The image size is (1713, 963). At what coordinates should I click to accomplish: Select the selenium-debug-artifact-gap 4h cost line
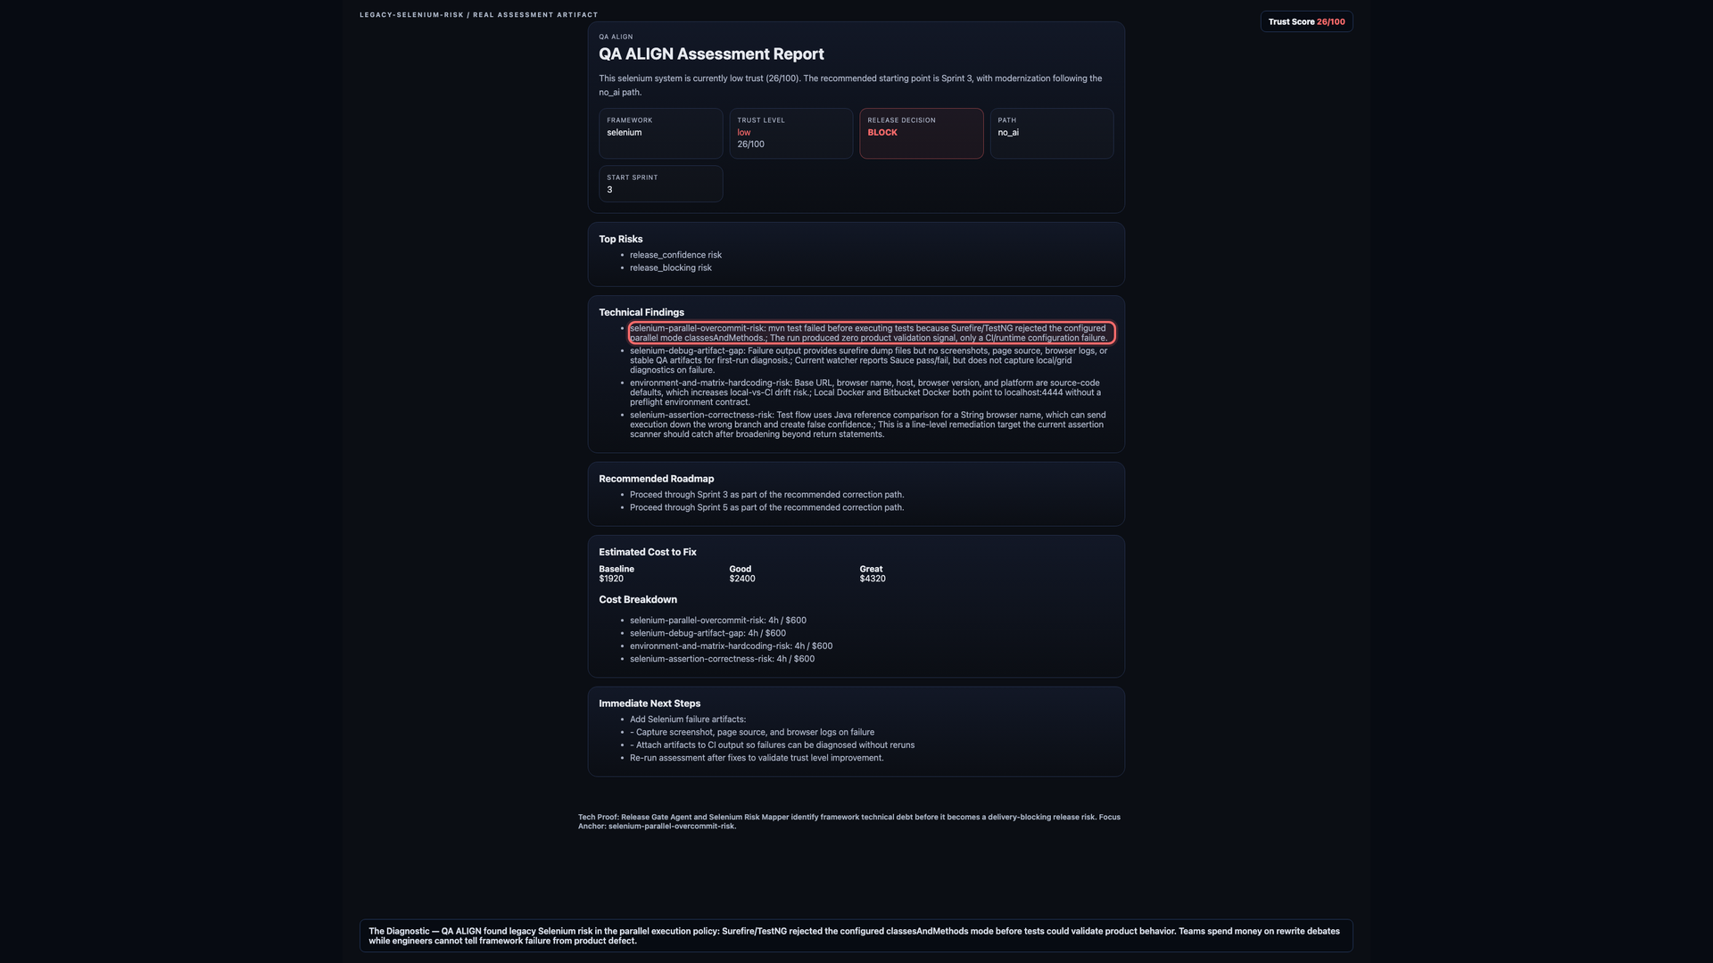708,633
